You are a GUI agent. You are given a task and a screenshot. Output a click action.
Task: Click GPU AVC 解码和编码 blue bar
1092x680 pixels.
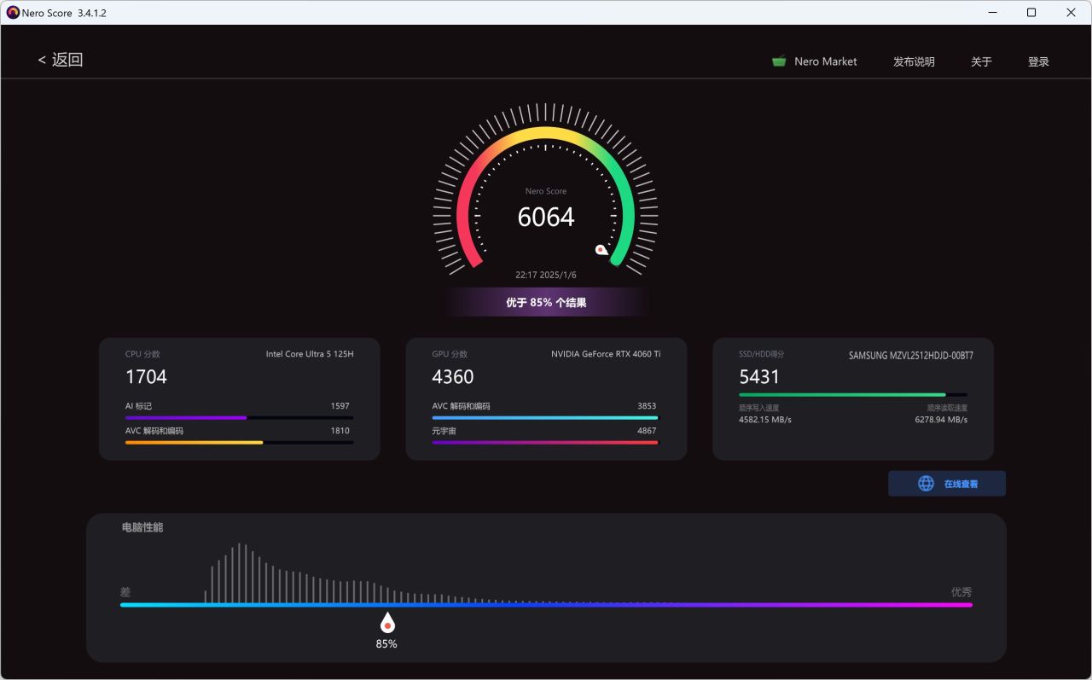click(x=545, y=418)
